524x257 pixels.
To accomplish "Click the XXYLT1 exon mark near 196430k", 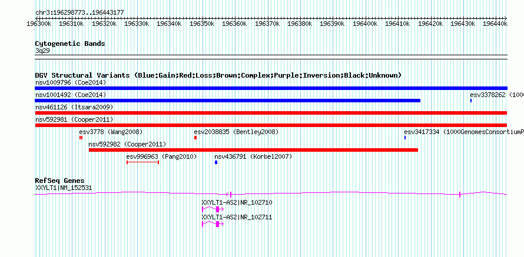I will pos(460,195).
